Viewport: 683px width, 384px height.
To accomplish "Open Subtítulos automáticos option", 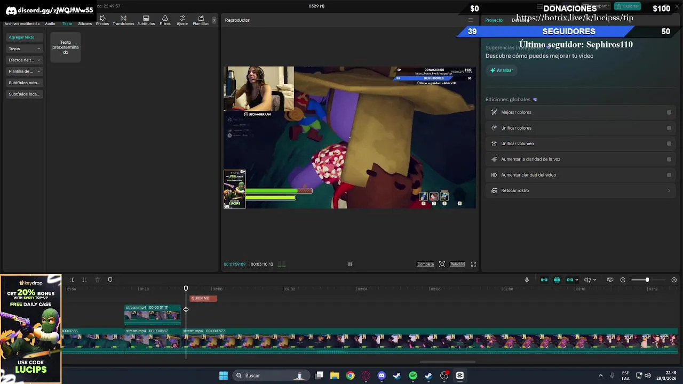I will [x=24, y=83].
